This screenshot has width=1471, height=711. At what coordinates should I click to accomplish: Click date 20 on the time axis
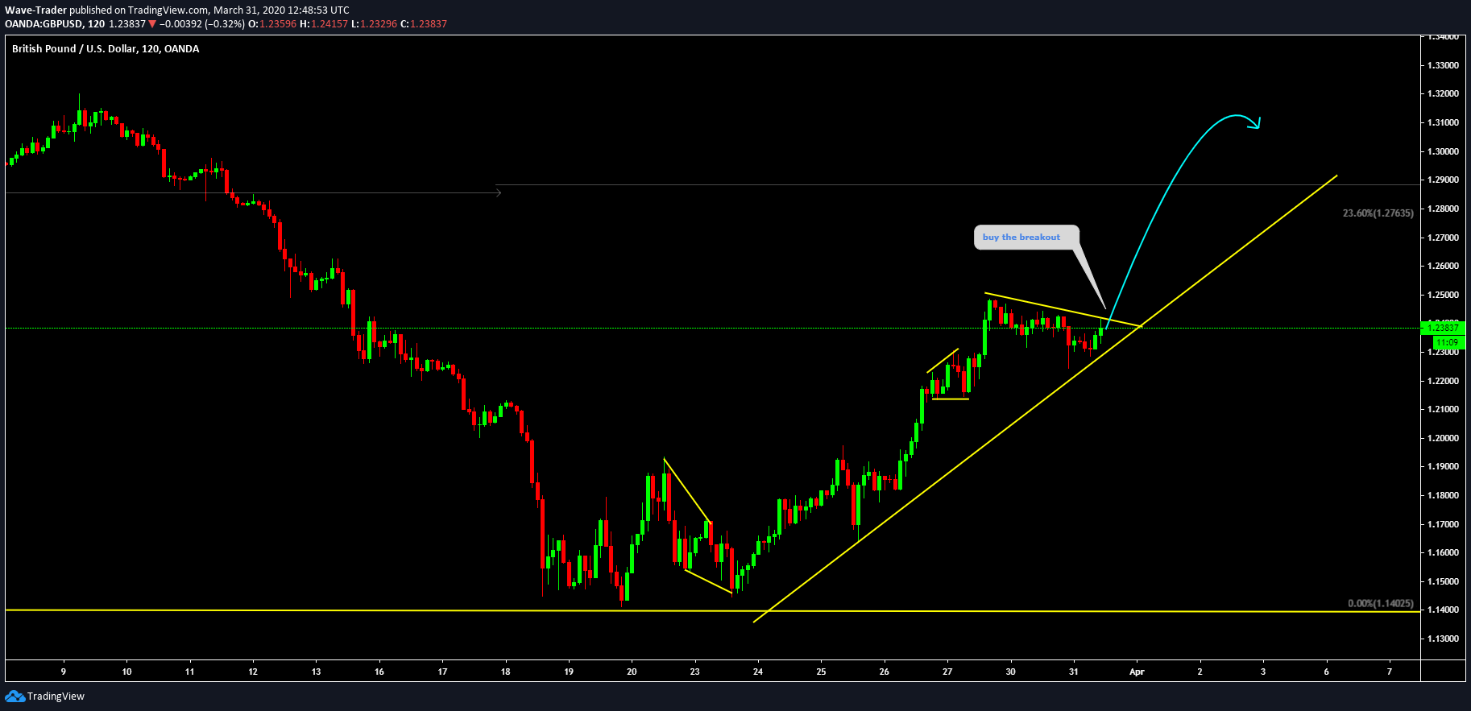click(x=632, y=672)
